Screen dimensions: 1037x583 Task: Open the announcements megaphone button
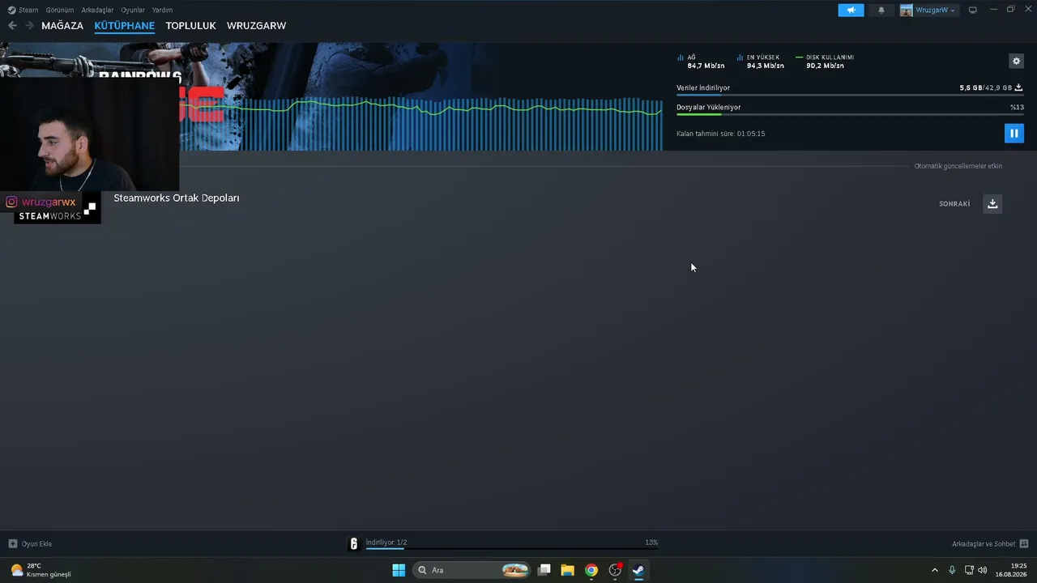[851, 10]
